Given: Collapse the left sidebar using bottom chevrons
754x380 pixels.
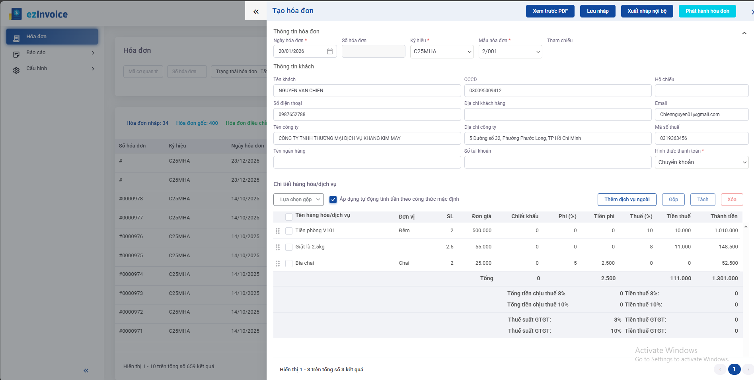Looking at the screenshot, I should 86,370.
